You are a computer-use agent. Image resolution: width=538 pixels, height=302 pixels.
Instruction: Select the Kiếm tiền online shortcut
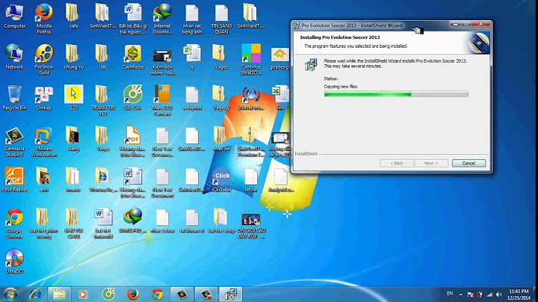point(162,63)
